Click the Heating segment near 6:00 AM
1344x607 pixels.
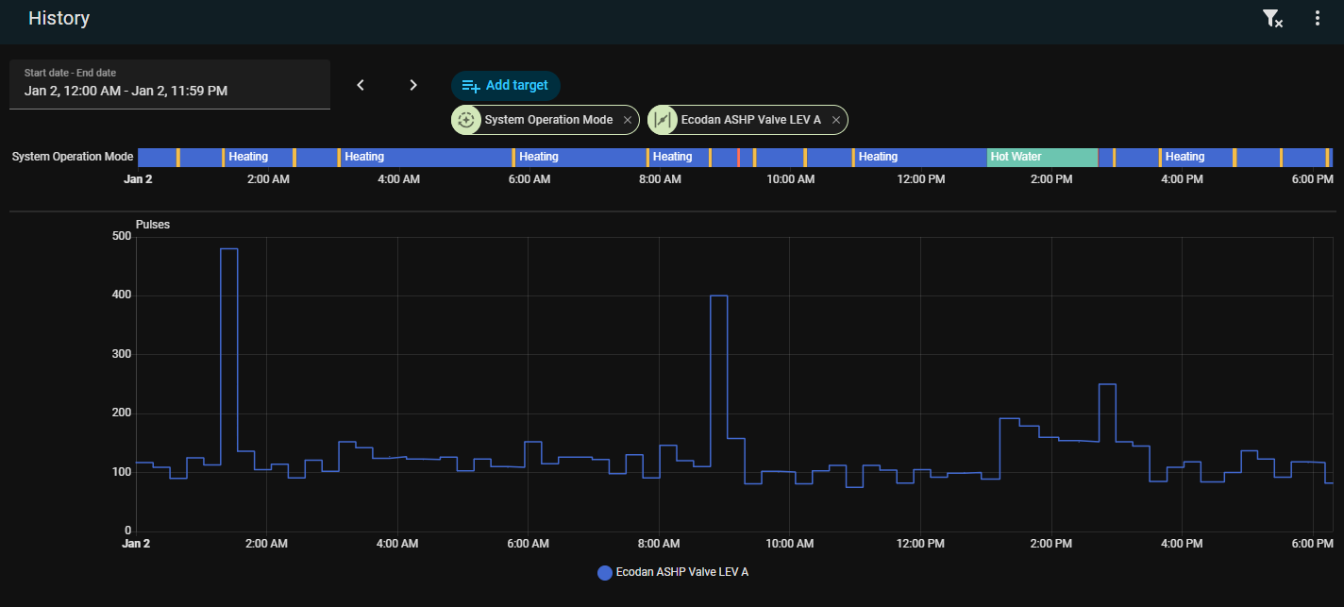tap(580, 157)
